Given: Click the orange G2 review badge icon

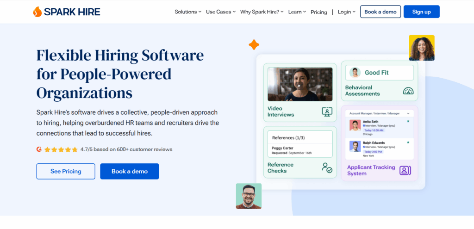Looking at the screenshot, I should coord(39,149).
